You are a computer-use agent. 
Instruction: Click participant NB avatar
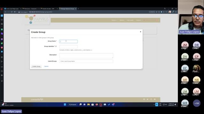197,80
